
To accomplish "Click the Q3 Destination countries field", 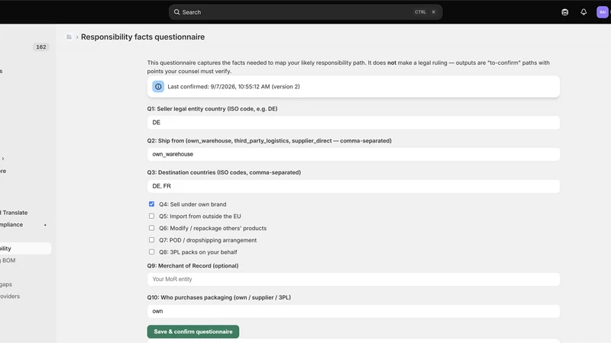I will tap(354, 186).
